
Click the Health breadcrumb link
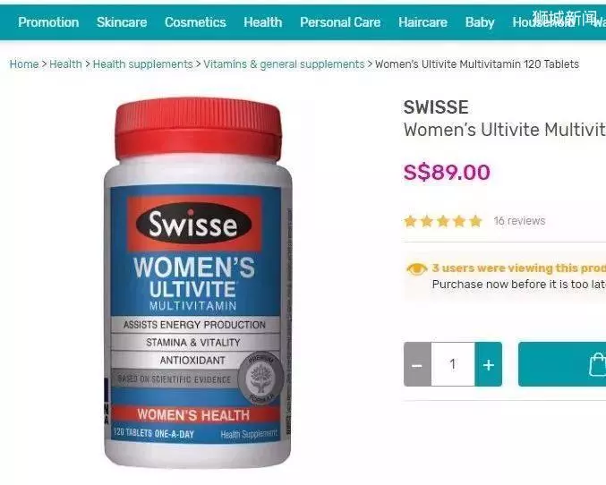tap(65, 64)
